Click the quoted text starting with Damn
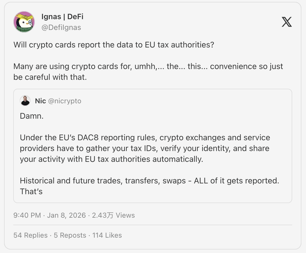306x253 pixels. pyautogui.click(x=32, y=117)
